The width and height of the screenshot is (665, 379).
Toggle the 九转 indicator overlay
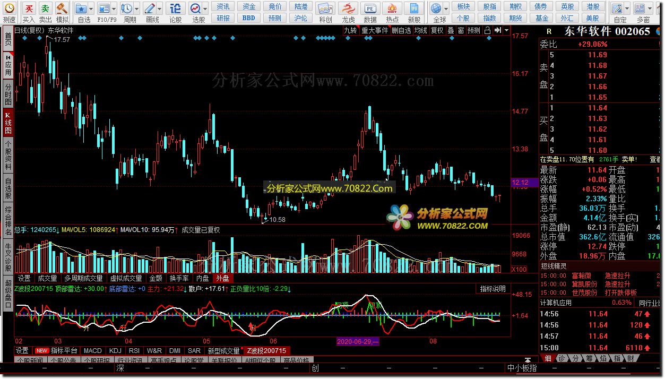[x=350, y=31]
